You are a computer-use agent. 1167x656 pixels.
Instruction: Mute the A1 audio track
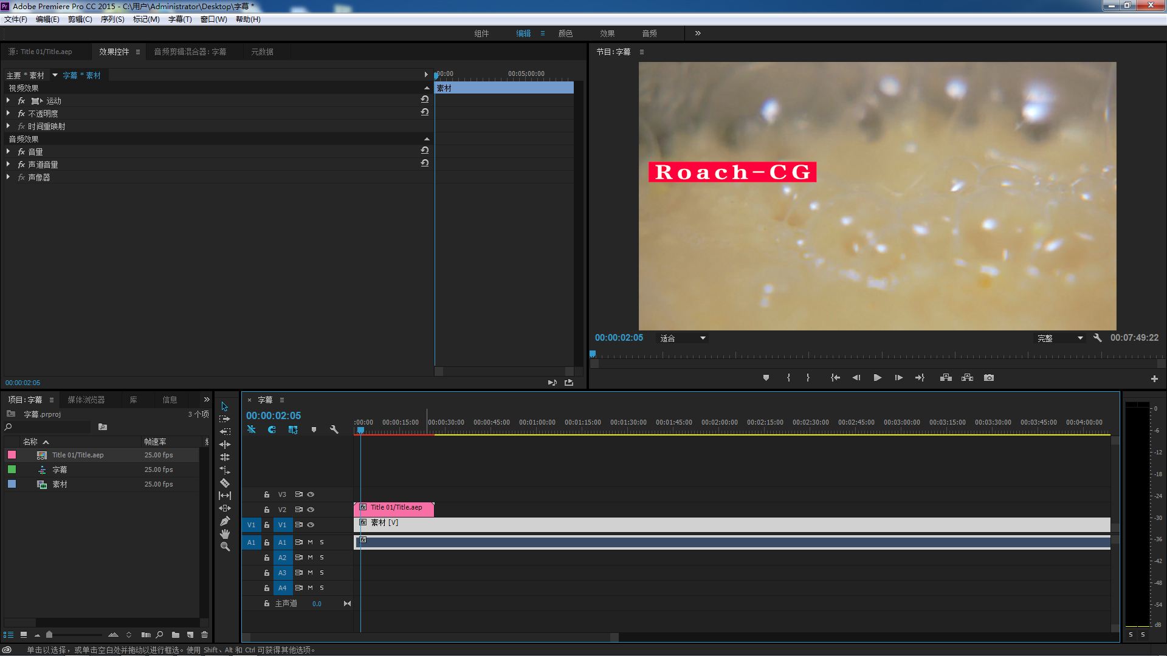pyautogui.click(x=309, y=542)
